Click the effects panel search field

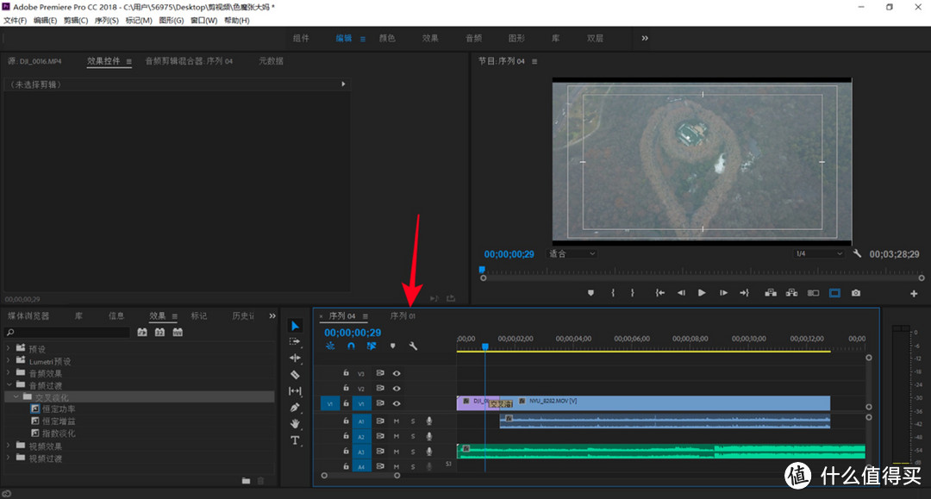click(67, 333)
